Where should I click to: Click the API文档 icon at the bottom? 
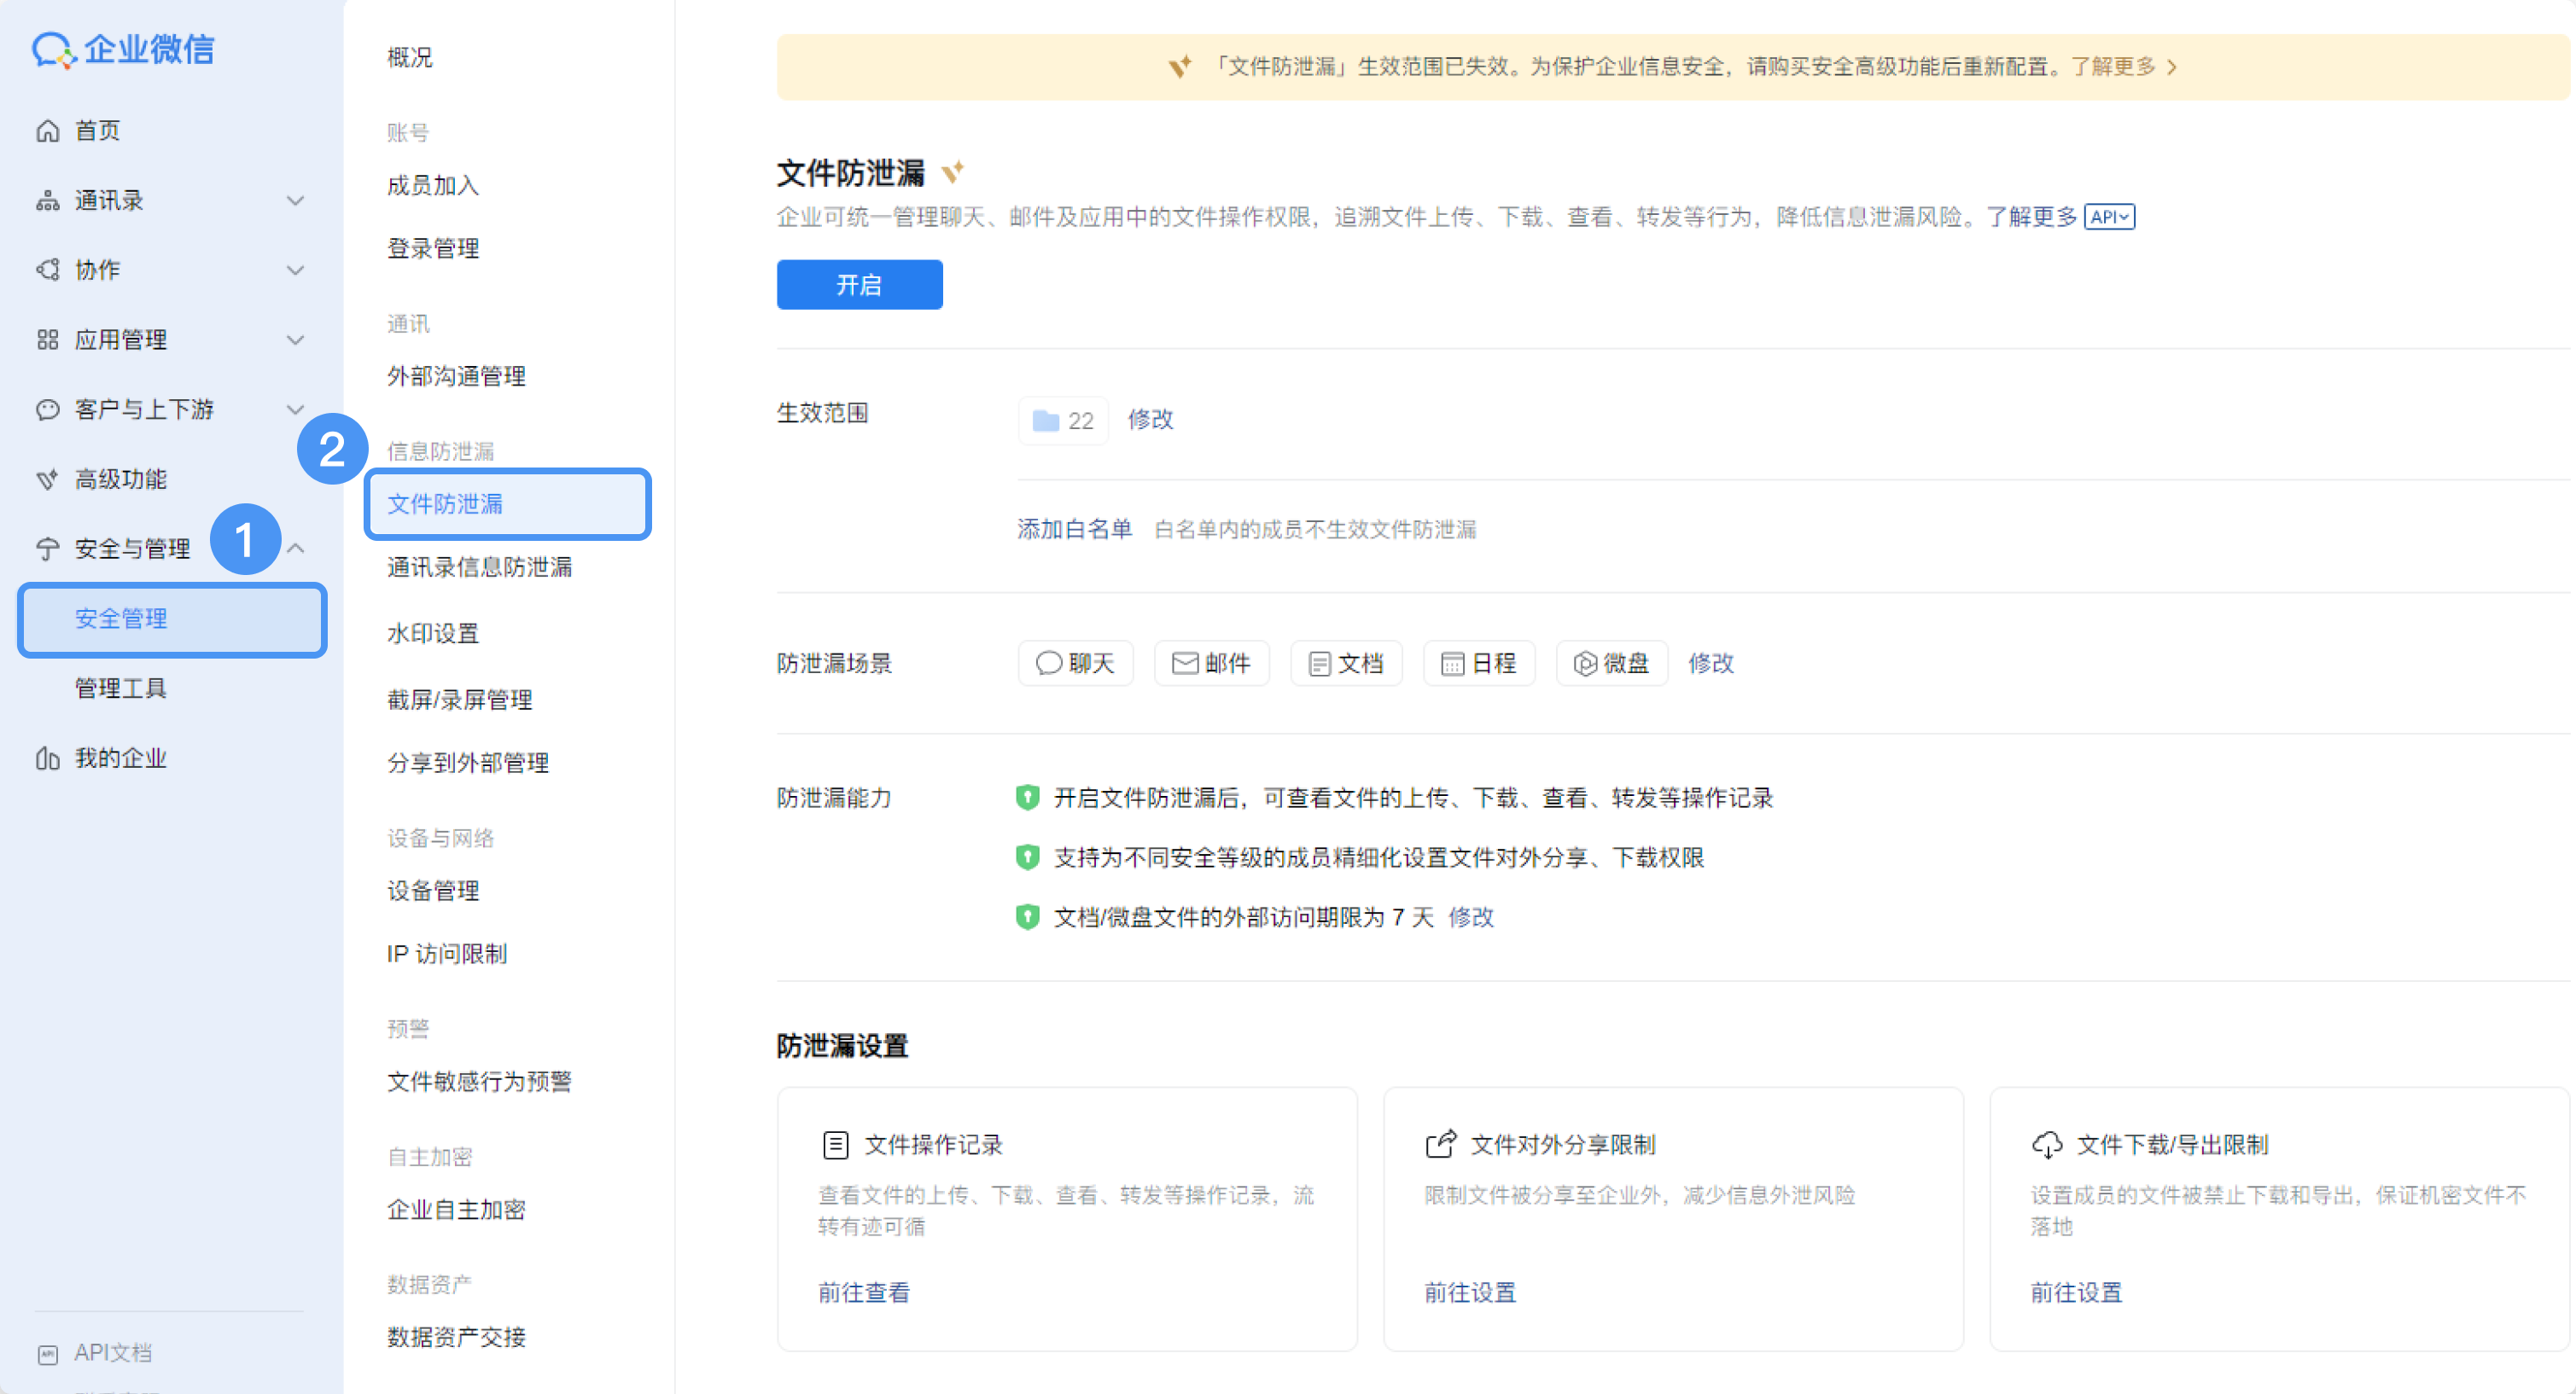click(47, 1354)
